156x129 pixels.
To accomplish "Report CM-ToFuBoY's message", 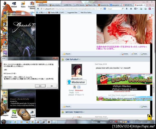I will [67, 106].
